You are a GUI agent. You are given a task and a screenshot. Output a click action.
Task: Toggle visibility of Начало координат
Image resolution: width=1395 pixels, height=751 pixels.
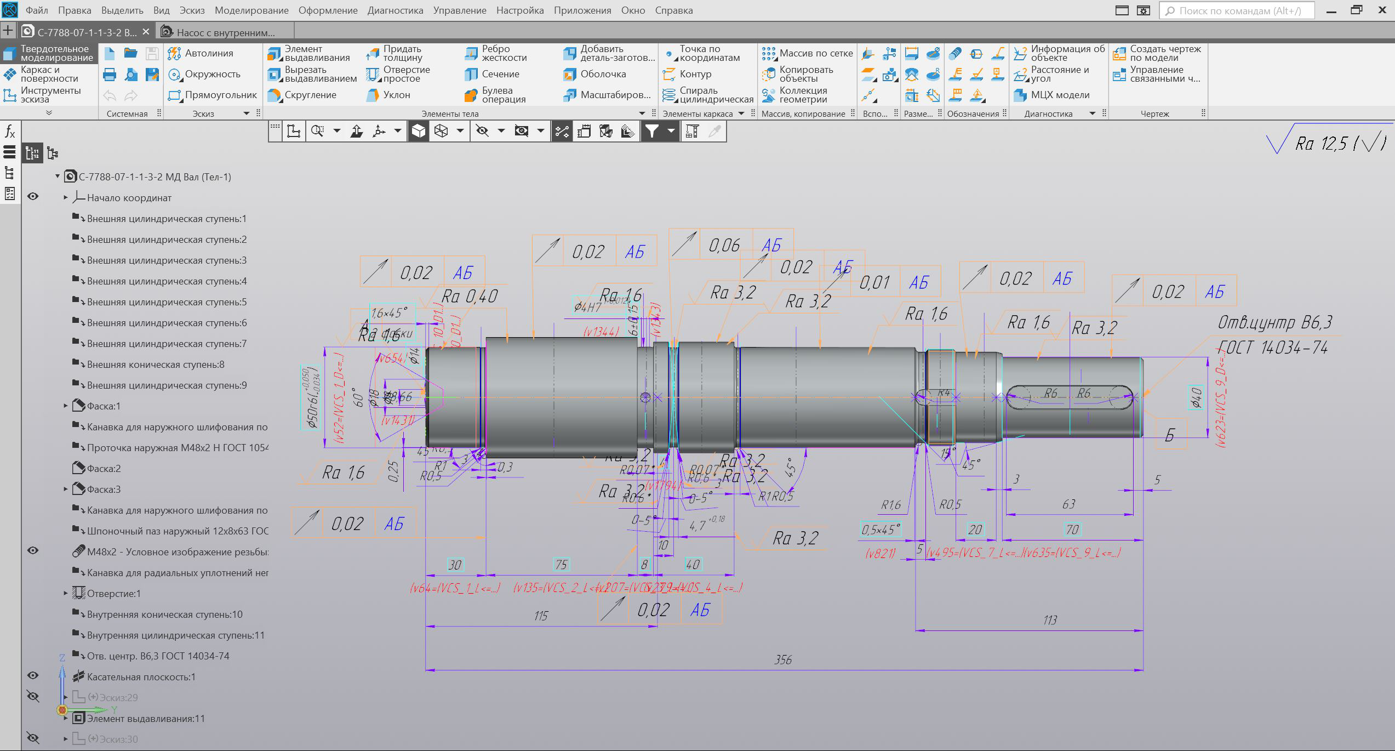point(33,197)
